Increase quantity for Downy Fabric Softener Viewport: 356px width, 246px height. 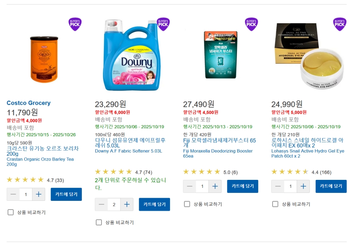pos(127,204)
